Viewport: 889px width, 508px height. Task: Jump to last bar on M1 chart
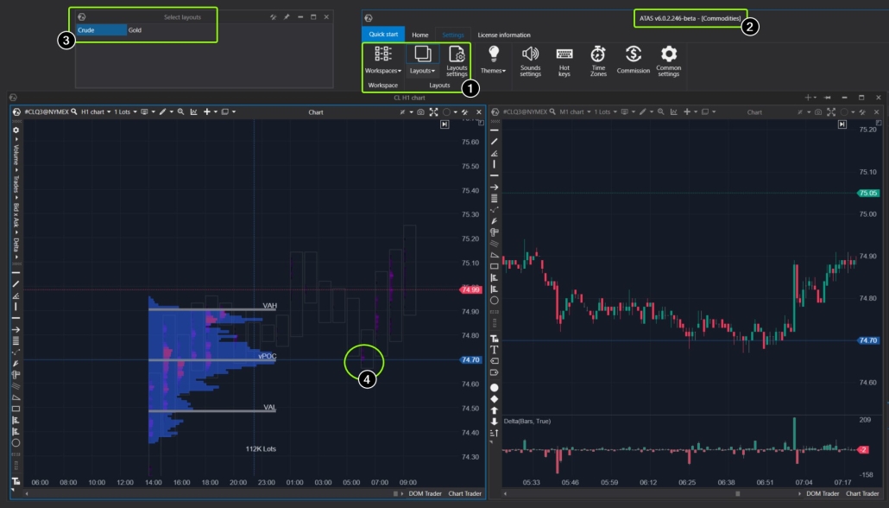(x=842, y=124)
